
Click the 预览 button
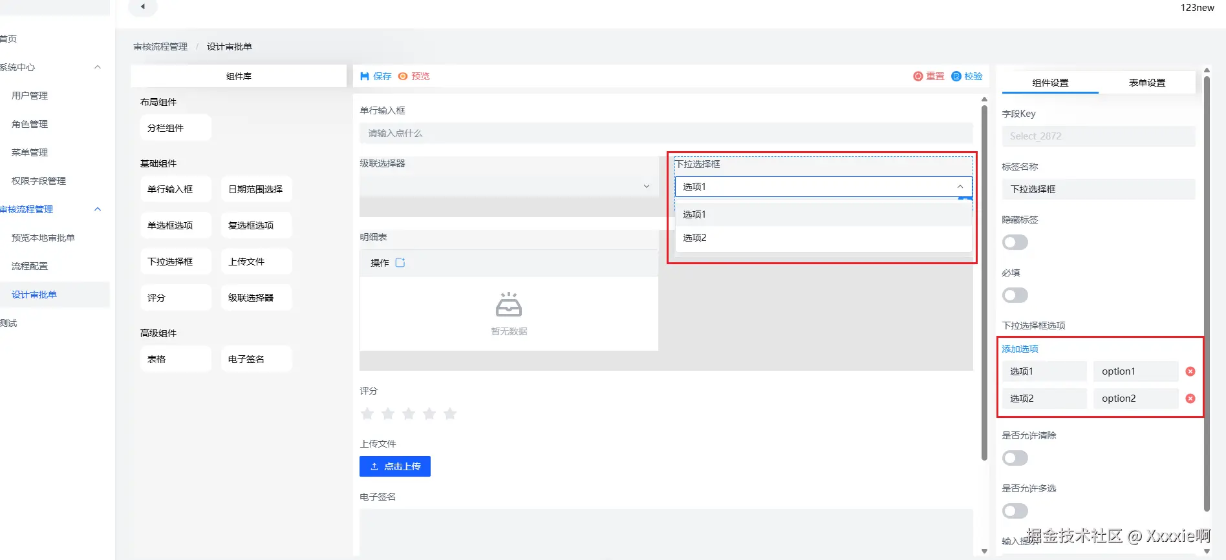(x=414, y=76)
